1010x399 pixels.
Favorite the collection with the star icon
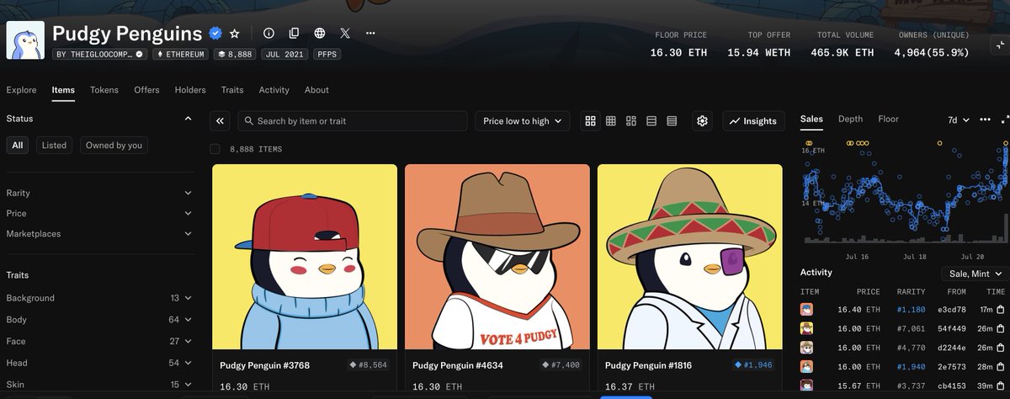pos(235,34)
